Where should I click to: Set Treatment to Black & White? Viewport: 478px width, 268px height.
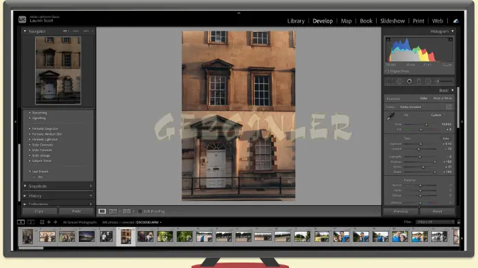(442, 98)
